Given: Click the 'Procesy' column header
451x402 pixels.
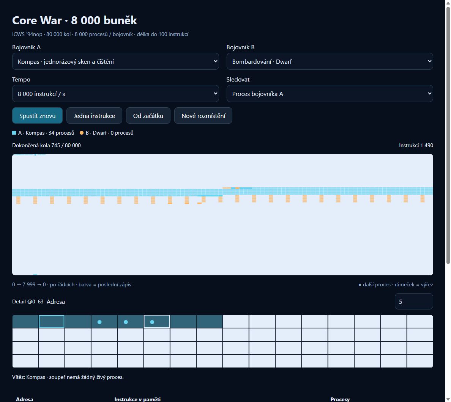Looking at the screenshot, I should 340,399.
